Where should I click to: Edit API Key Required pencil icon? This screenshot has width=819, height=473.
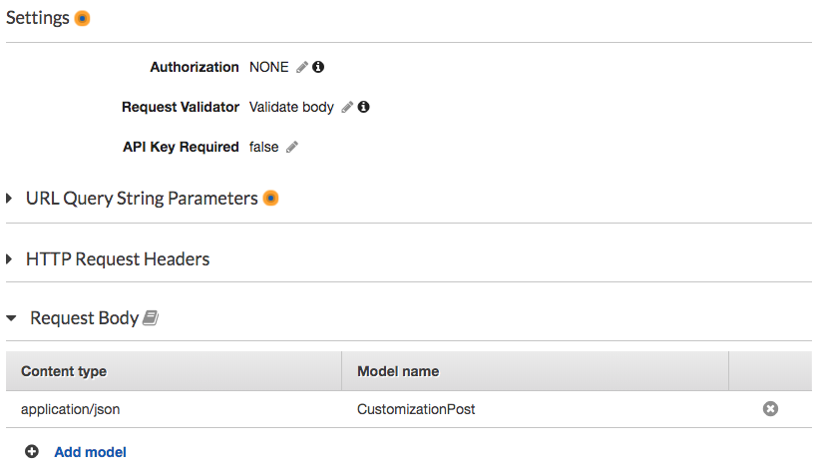292,147
